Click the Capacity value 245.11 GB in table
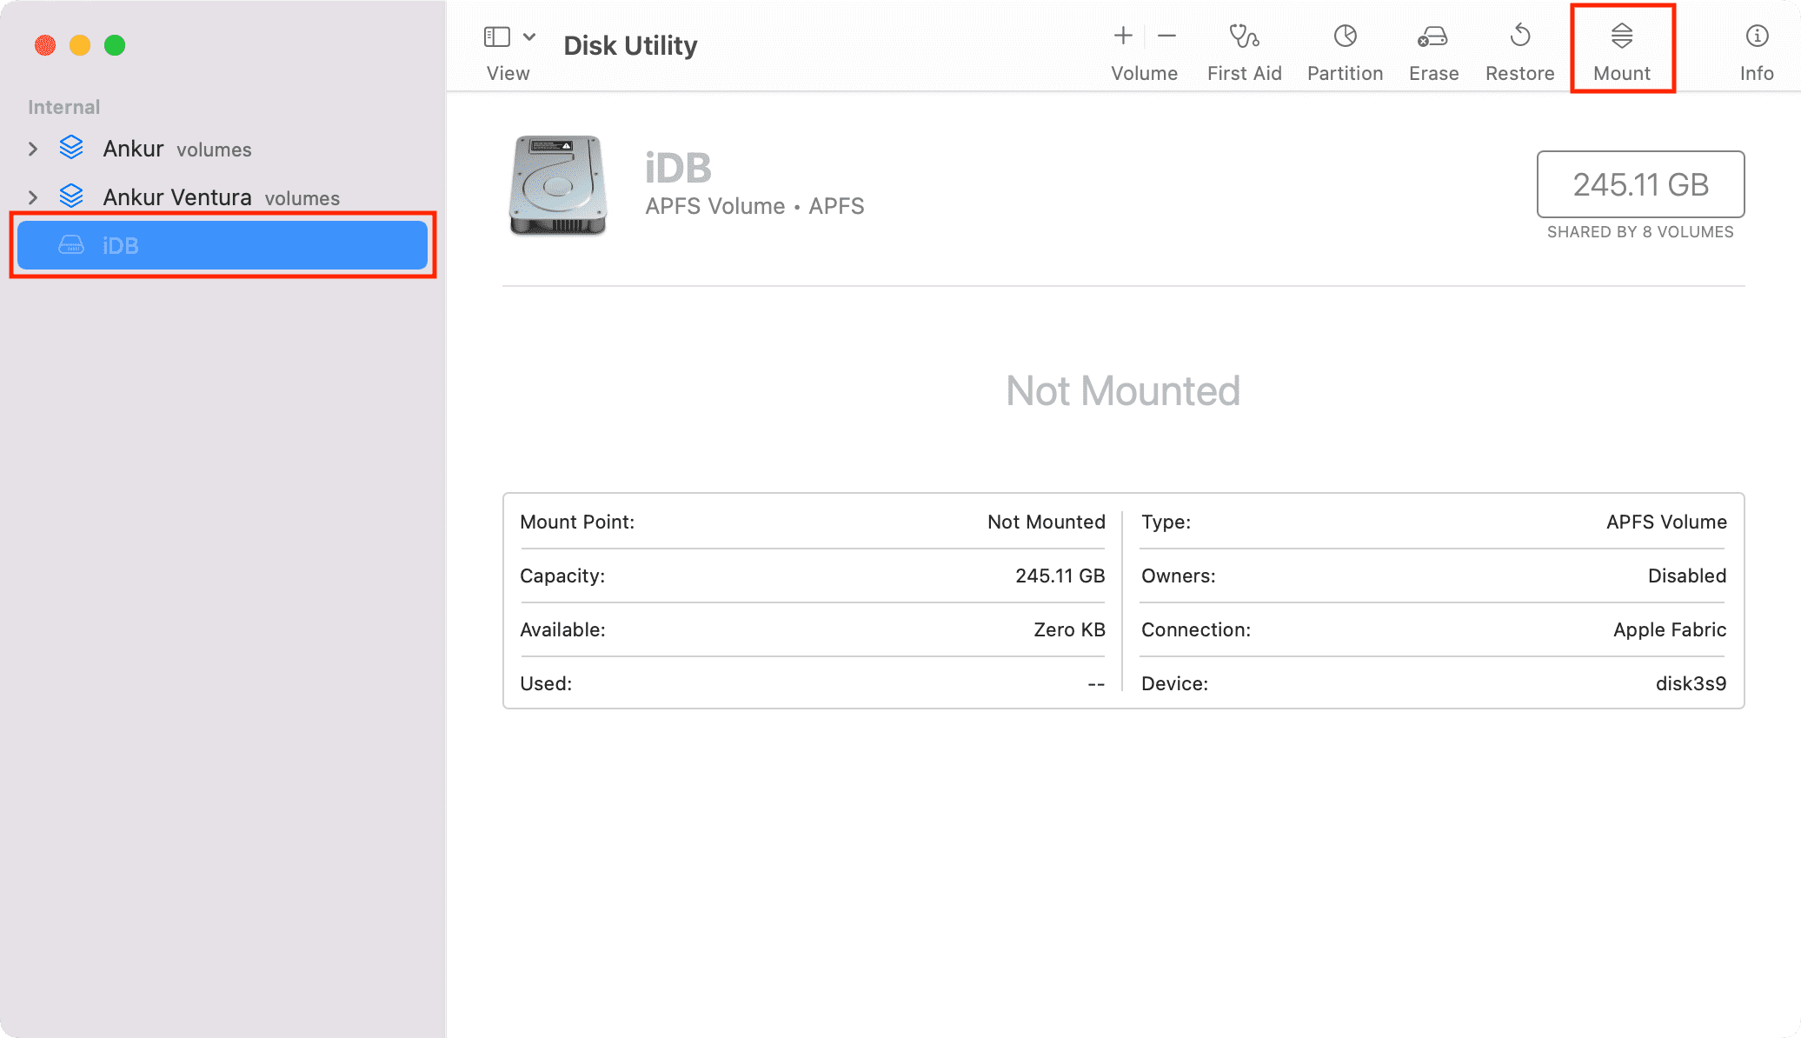 (x=1060, y=576)
